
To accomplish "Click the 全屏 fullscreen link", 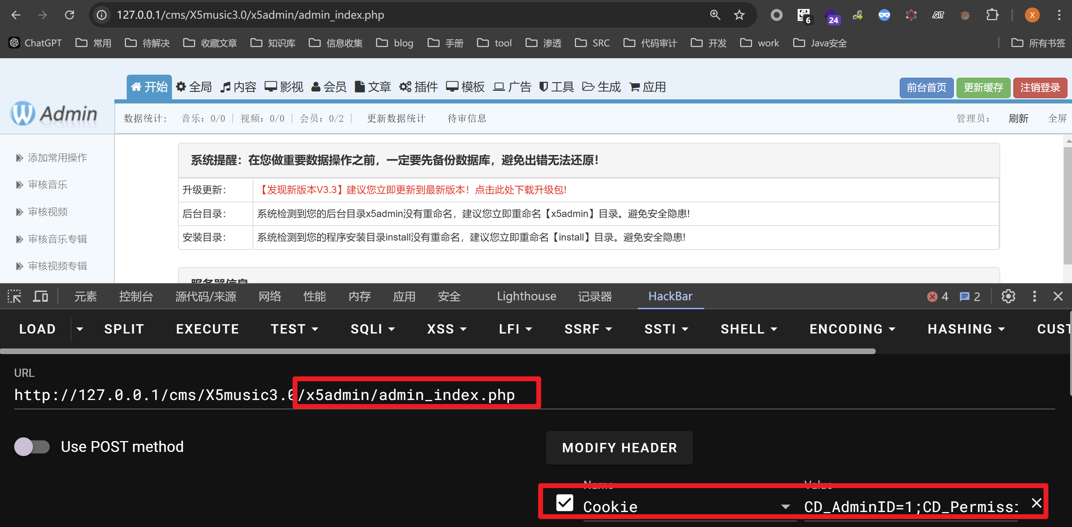I will click(1057, 118).
